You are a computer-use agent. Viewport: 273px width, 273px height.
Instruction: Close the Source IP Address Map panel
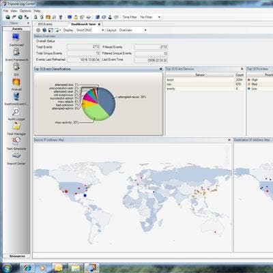229,140
